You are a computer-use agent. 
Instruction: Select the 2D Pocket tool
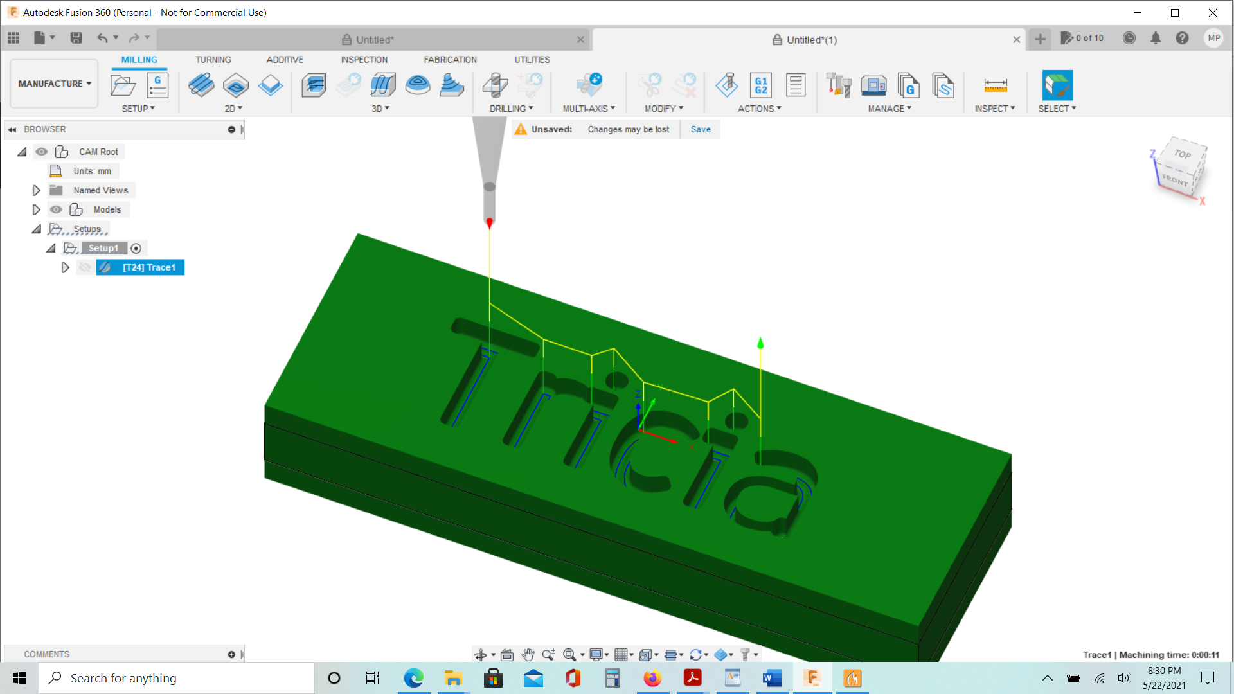coord(236,85)
